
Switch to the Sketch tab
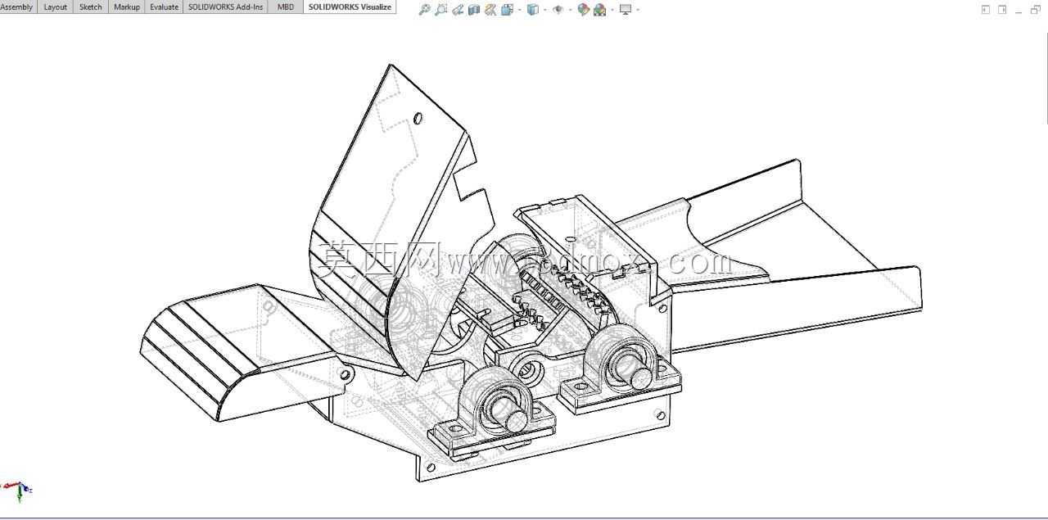point(90,7)
